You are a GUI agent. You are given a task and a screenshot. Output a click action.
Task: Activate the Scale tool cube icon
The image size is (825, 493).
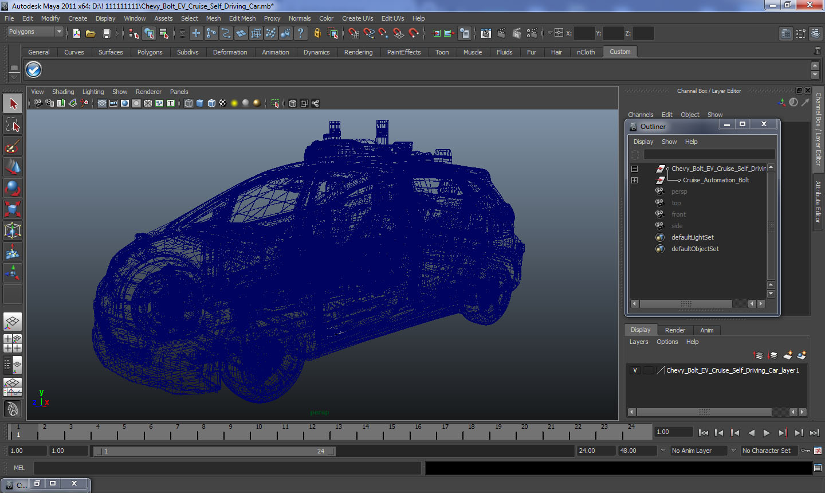13,209
